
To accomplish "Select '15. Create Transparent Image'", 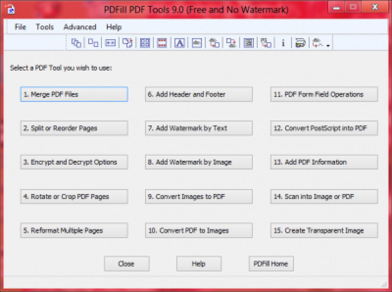I will tap(324, 230).
